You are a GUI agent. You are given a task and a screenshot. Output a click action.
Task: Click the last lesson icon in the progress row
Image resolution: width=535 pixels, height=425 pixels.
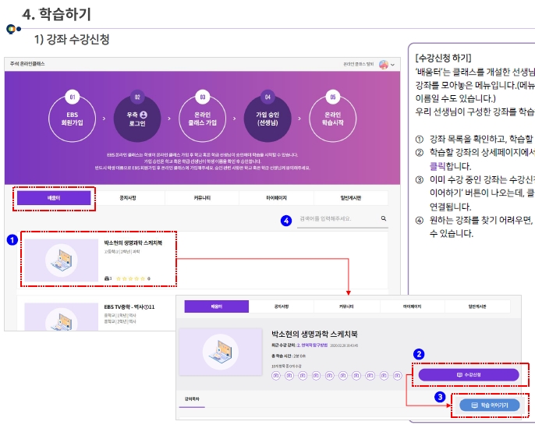398,376
